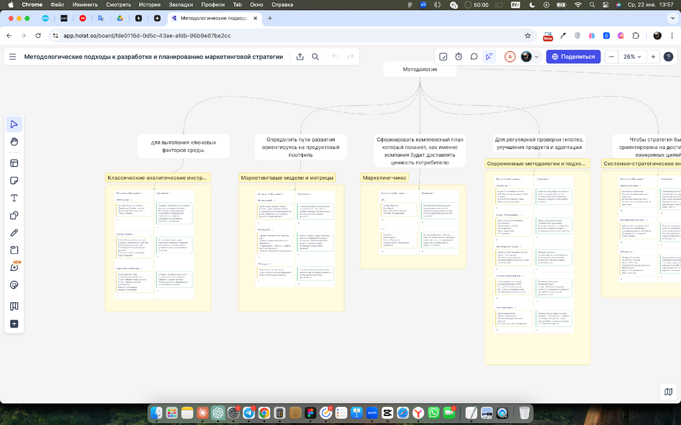This screenshot has width=681, height=425.
Task: Open the История menu
Action: pyautogui.click(x=149, y=5)
